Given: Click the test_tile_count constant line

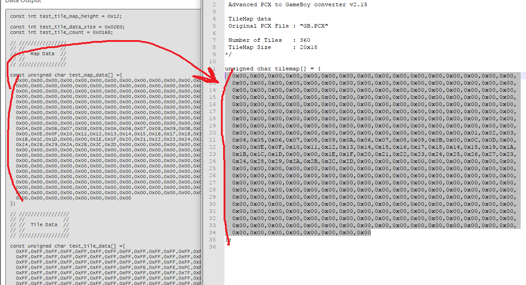Looking at the screenshot, I should [x=61, y=32].
